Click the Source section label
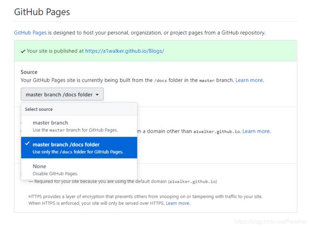 click(x=29, y=72)
